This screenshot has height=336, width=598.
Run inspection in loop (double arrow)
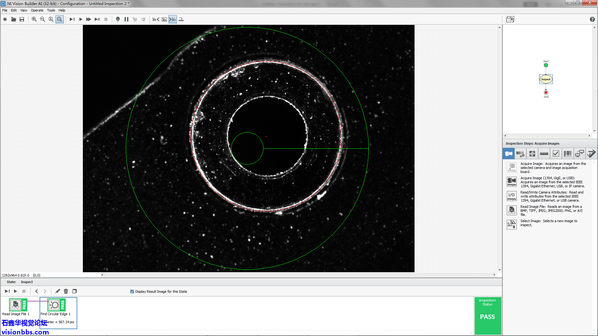[89, 19]
